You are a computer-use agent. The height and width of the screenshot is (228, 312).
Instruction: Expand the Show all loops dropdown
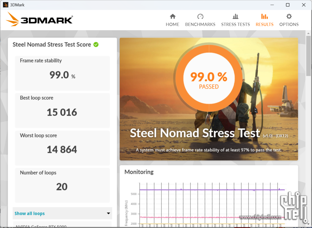pos(62,213)
